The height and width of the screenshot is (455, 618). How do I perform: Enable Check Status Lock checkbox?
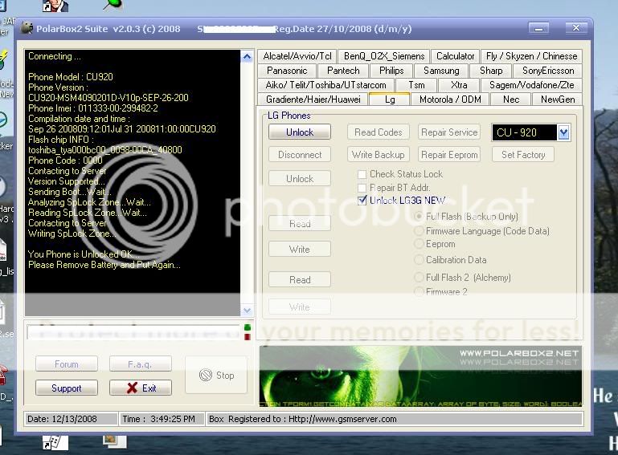362,174
